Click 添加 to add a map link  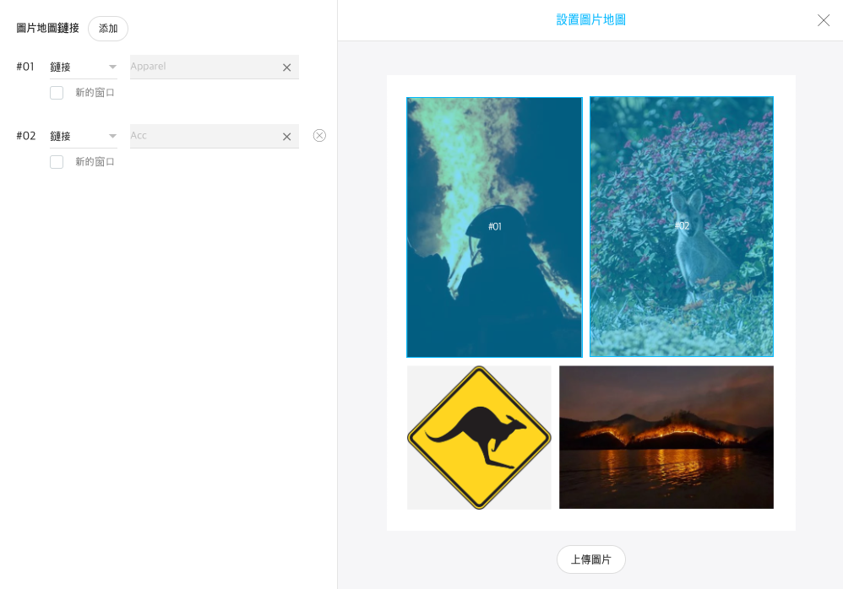pyautogui.click(x=108, y=29)
